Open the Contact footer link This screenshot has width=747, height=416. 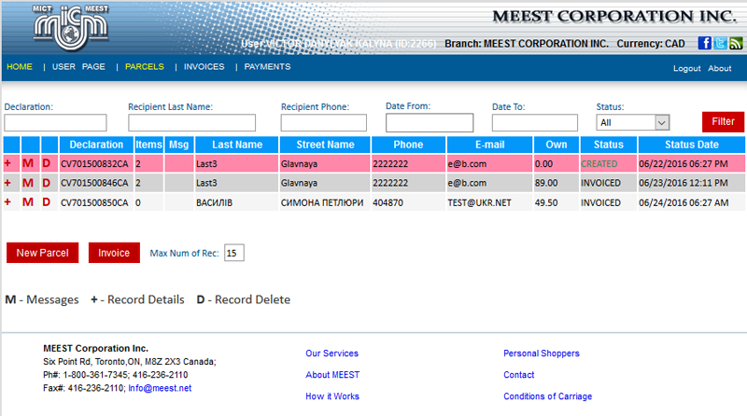pos(519,375)
